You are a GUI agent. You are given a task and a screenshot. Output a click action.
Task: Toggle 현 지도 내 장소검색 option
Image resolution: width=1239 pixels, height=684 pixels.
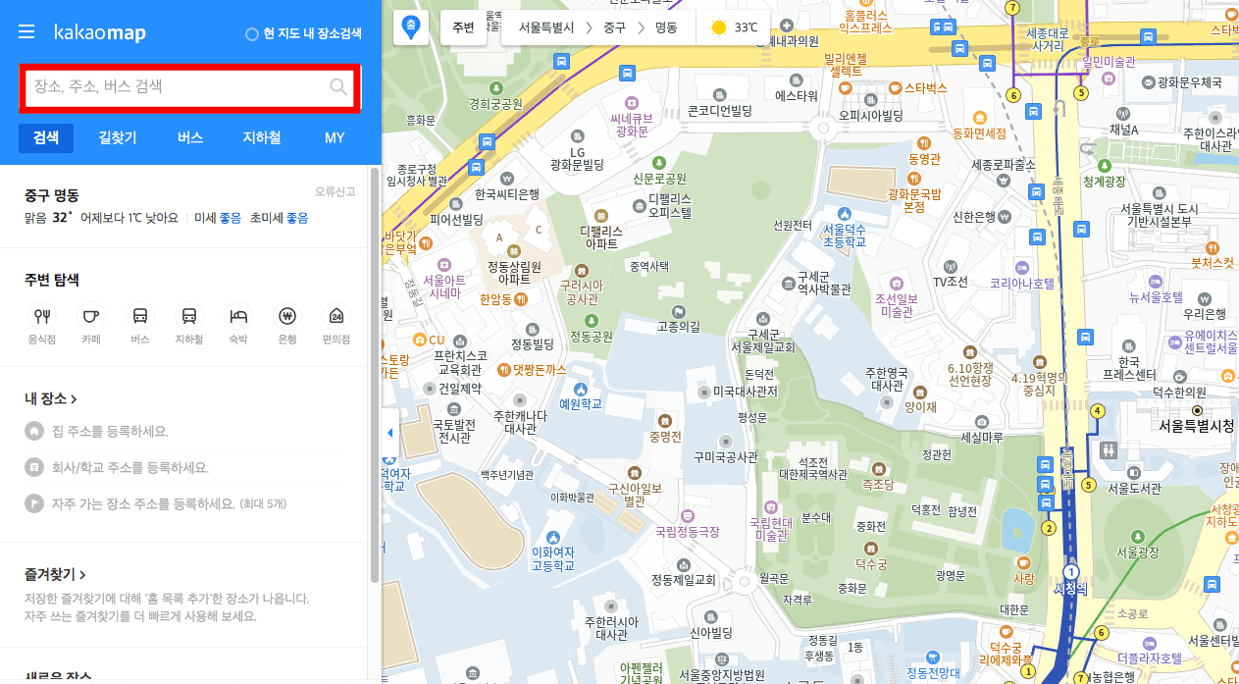[303, 33]
